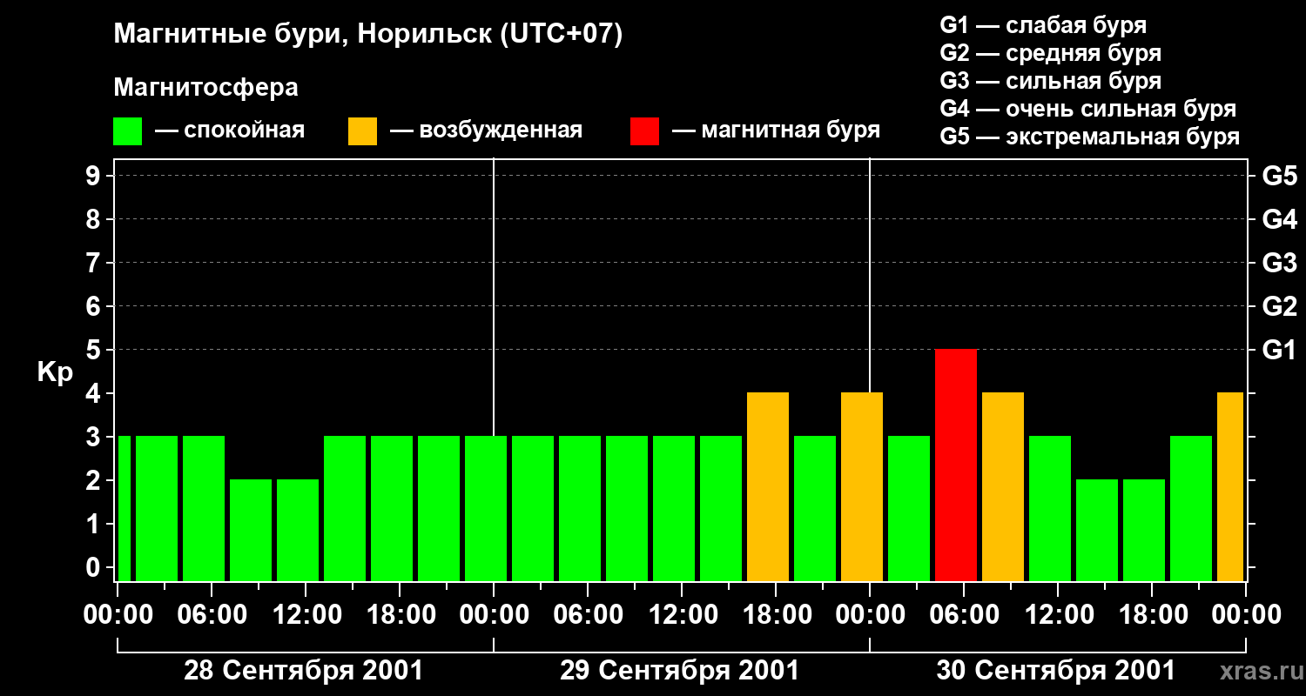Click the Kp axis value 7

[x=94, y=263]
